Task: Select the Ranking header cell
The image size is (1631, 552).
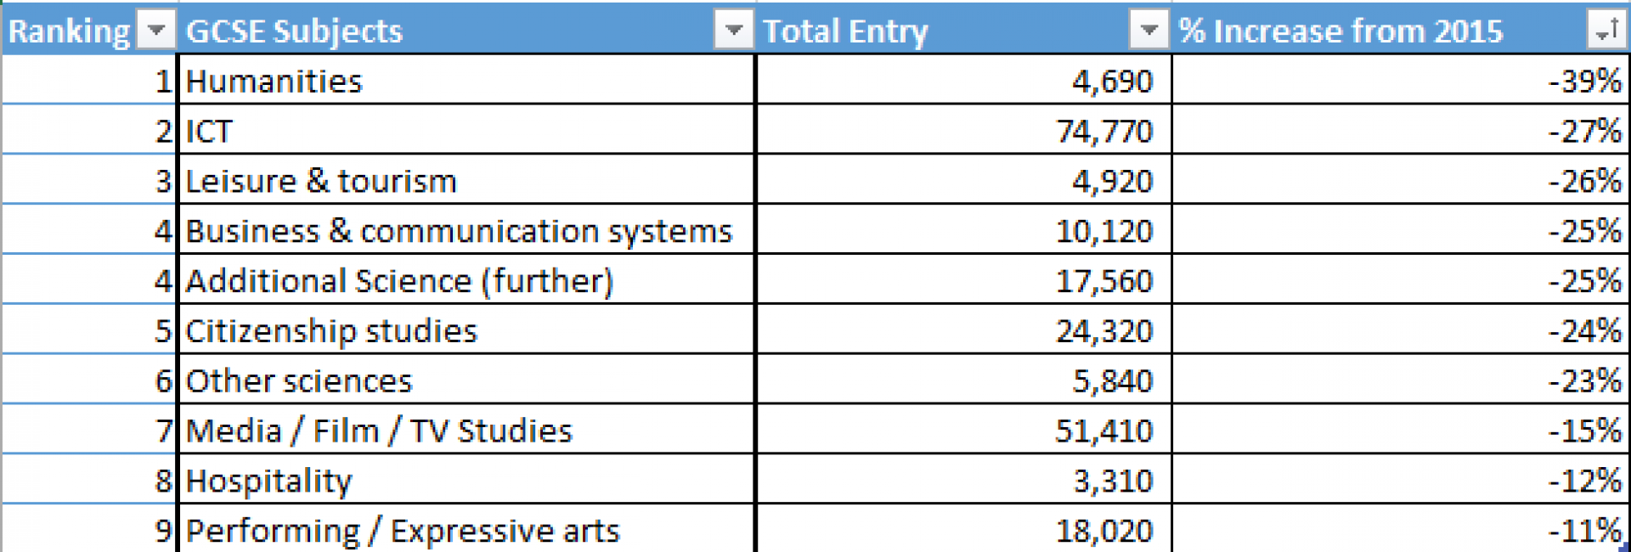Action: (x=68, y=31)
